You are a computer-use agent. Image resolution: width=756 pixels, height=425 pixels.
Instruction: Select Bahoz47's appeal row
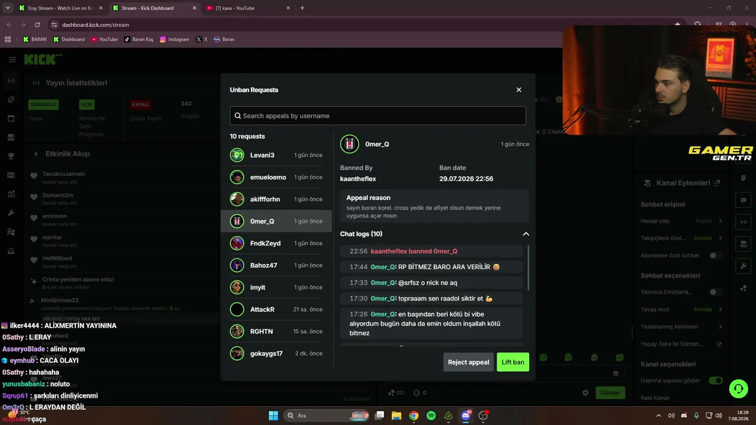click(276, 265)
